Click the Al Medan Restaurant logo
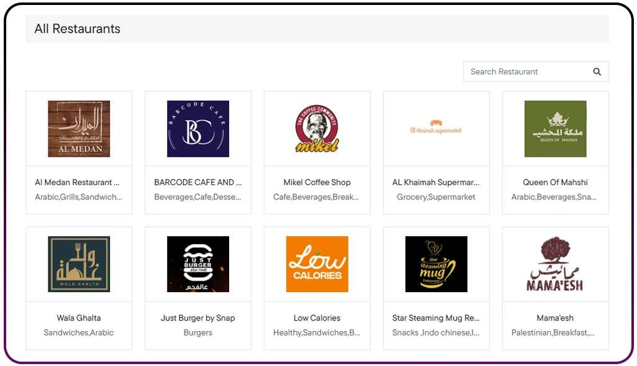Screen dimensions: 637x366 click(x=78, y=127)
